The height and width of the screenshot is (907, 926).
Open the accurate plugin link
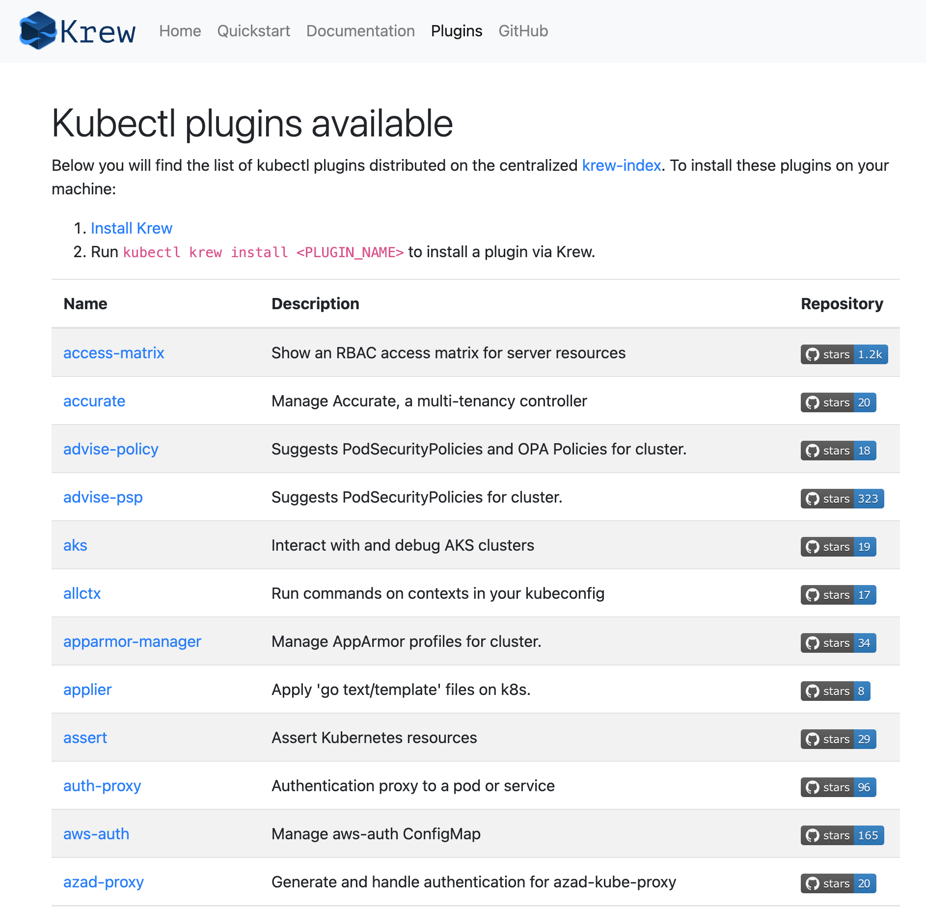(94, 401)
